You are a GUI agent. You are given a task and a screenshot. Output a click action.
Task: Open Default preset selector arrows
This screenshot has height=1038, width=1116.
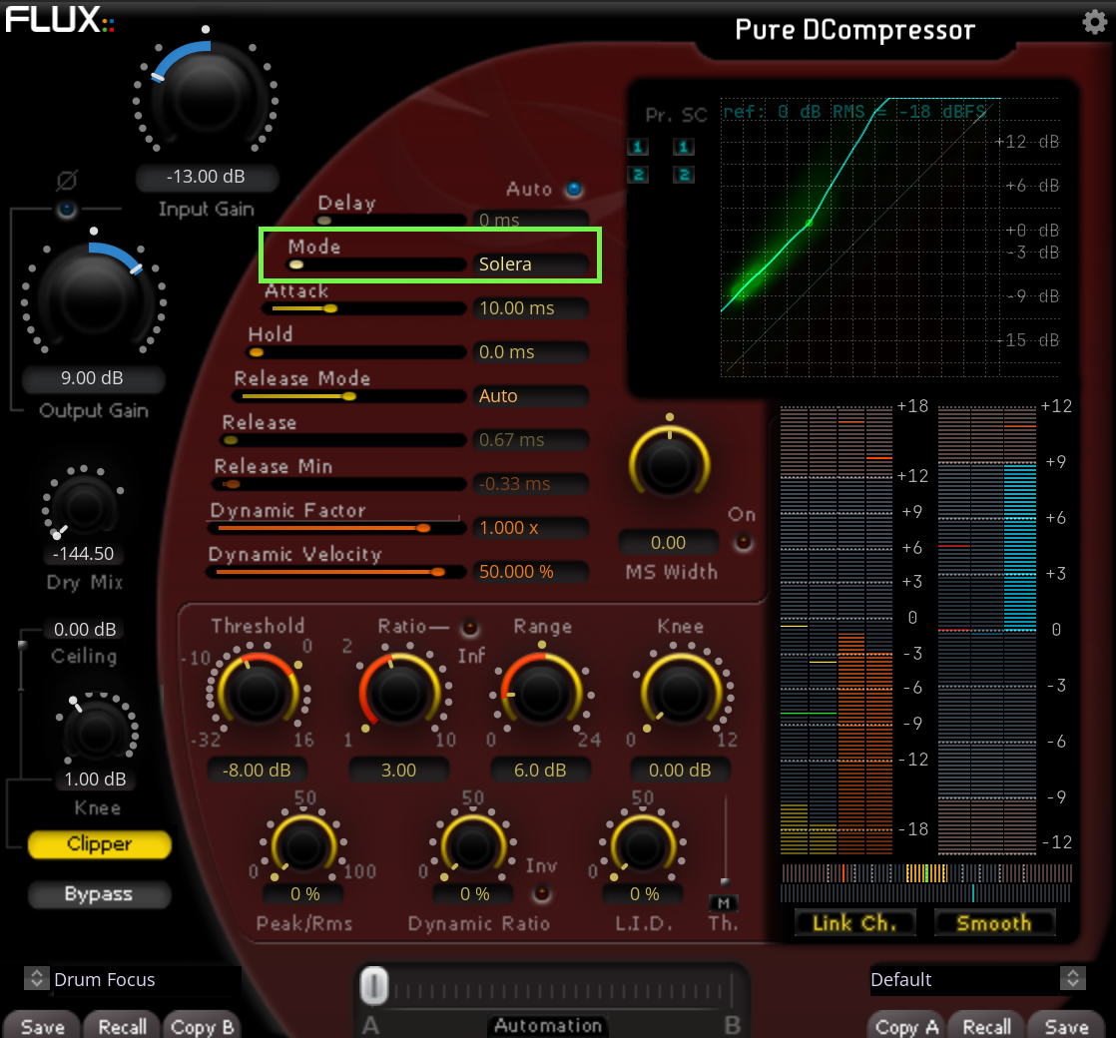coord(1073,978)
